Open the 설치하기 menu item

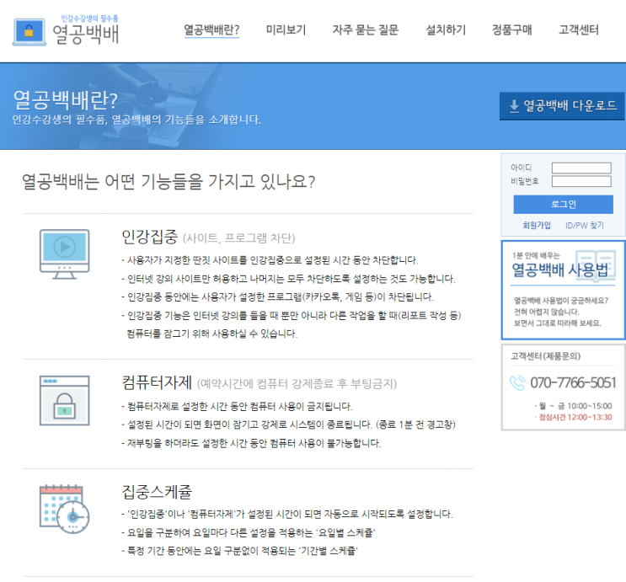pos(446,30)
